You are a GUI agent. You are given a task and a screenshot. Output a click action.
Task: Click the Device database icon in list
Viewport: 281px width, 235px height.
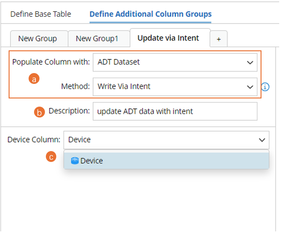pyautogui.click(x=75, y=161)
